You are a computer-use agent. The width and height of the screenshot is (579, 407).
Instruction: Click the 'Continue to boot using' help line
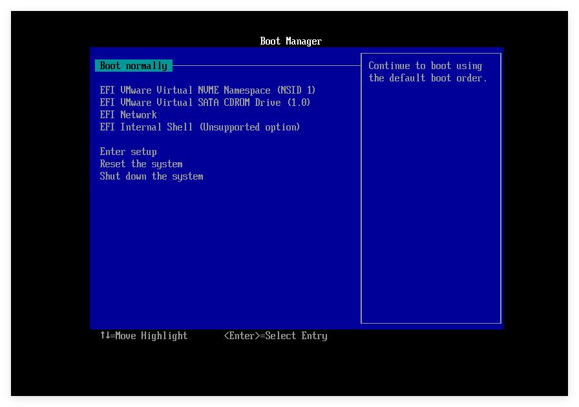[x=425, y=66]
